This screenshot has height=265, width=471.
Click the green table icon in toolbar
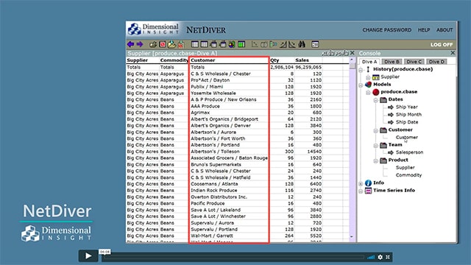[241, 44]
